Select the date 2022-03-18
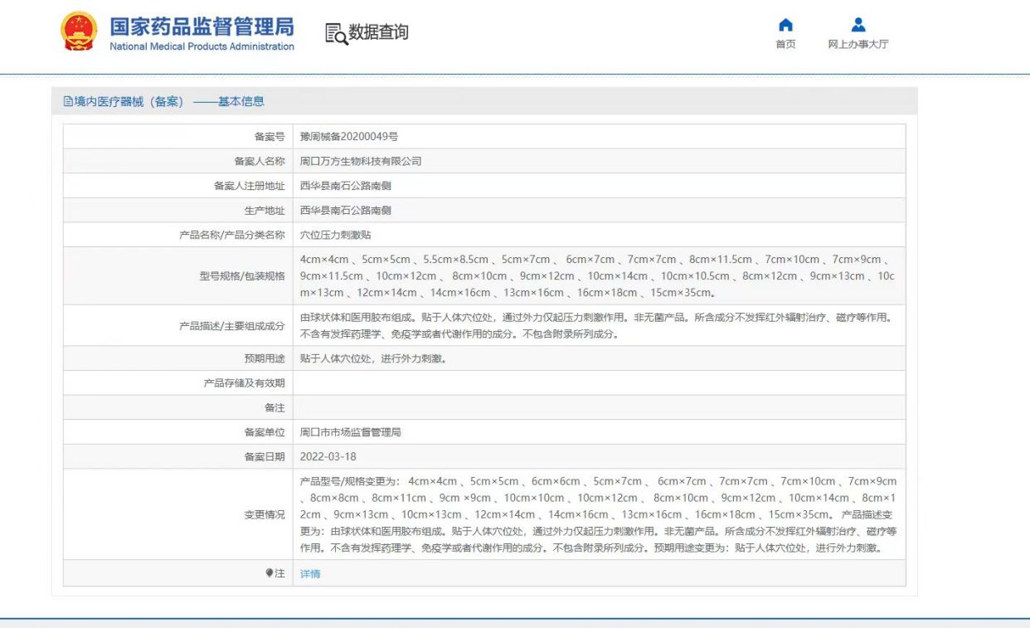Viewport: 1030px width, 628px height. tap(328, 457)
